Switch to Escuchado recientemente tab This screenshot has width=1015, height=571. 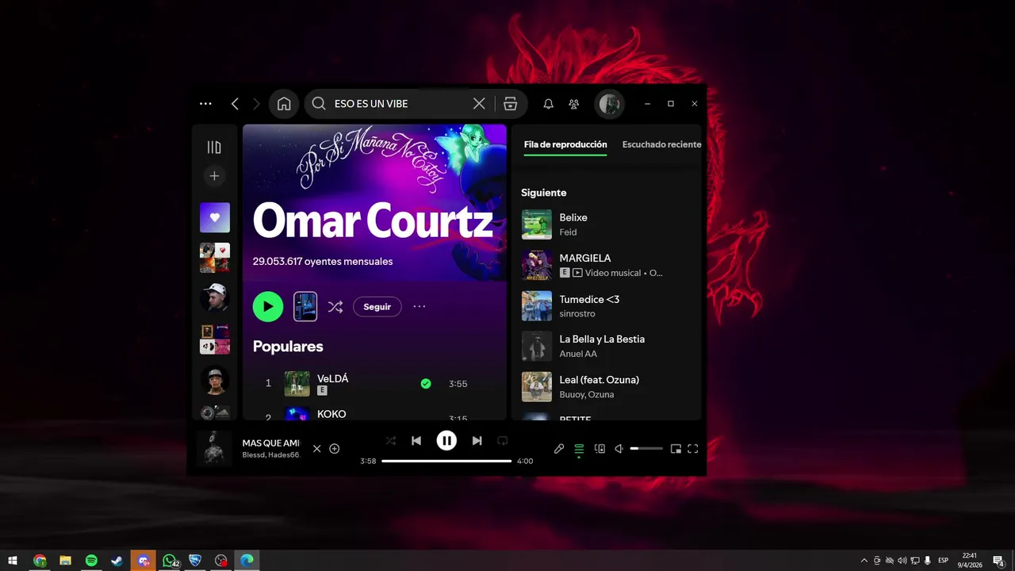(x=661, y=144)
